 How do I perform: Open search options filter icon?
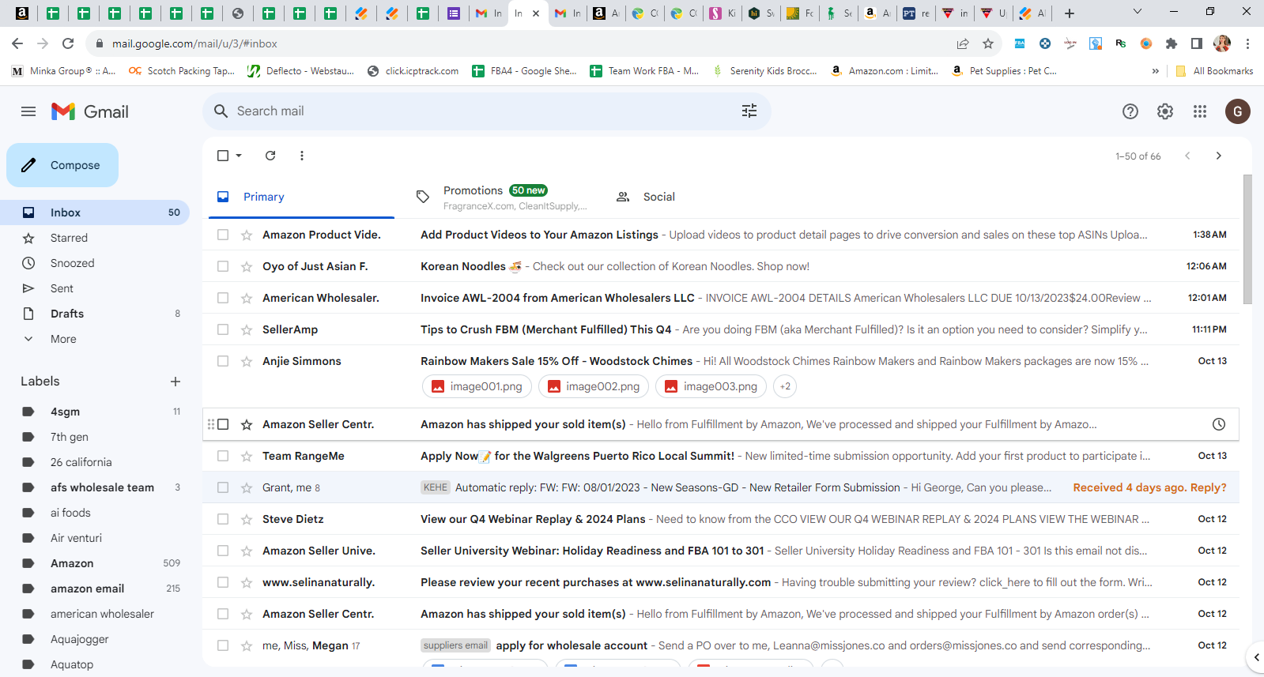749,111
